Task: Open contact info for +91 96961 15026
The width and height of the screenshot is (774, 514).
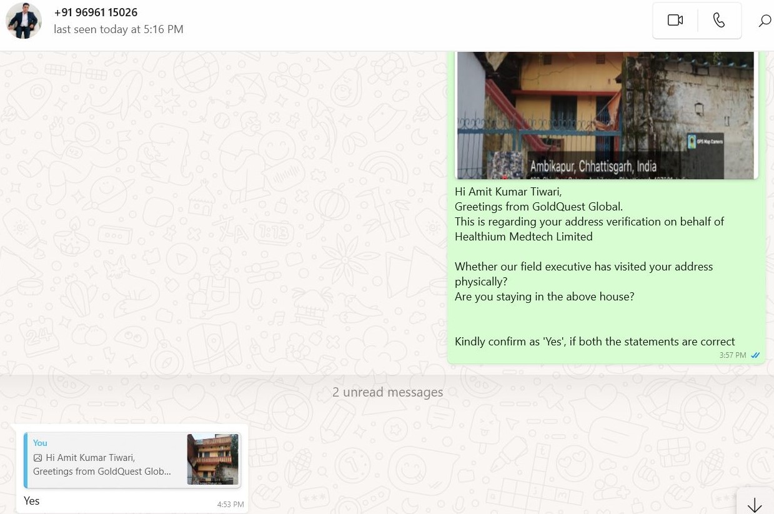Action: [96, 12]
